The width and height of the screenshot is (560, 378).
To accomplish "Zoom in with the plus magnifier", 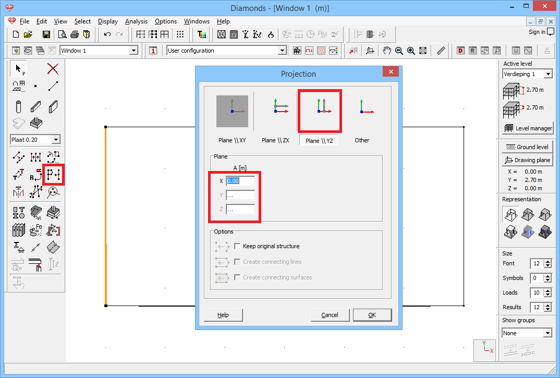I will point(411,51).
